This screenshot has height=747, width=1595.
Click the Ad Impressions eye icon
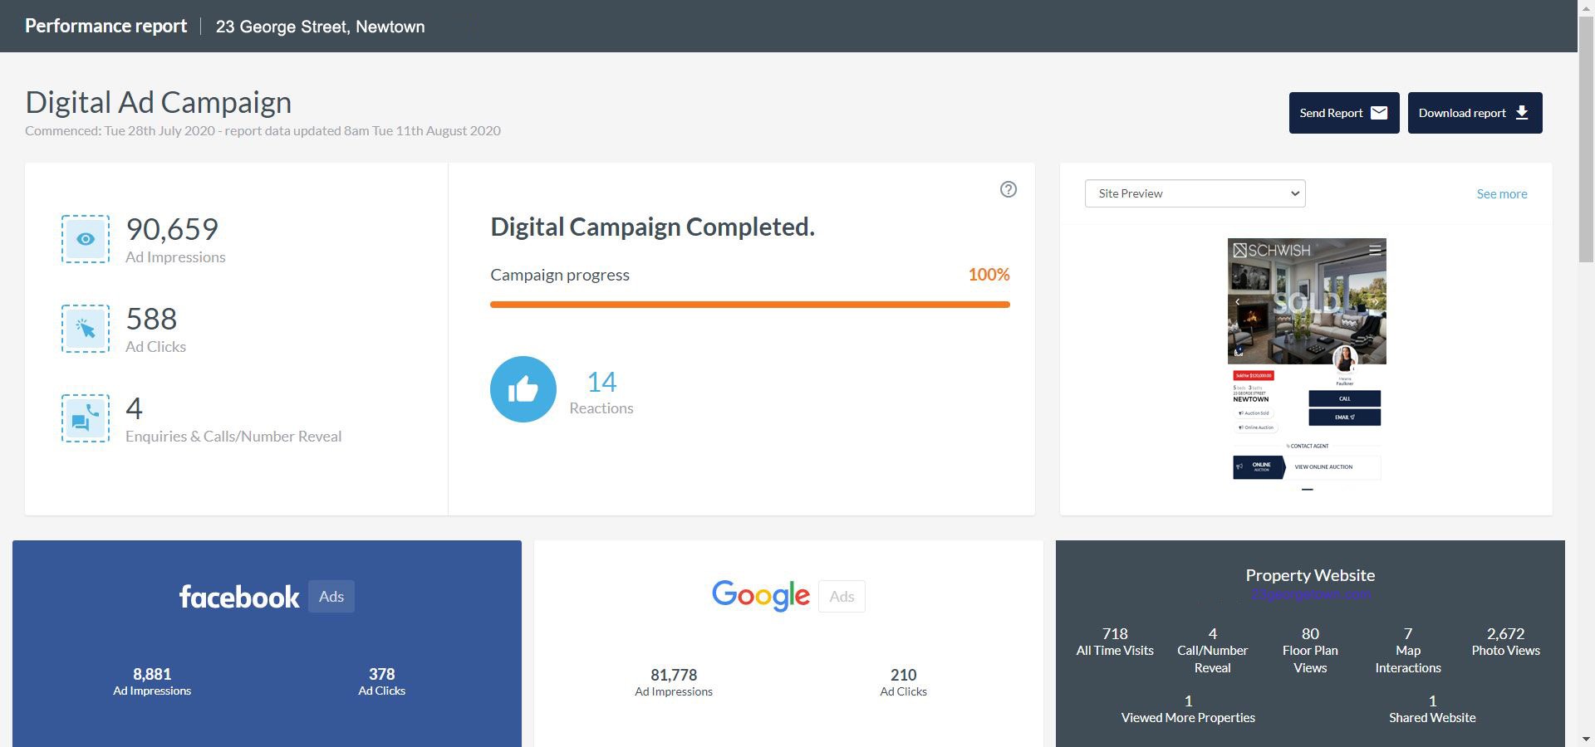pyautogui.click(x=86, y=239)
